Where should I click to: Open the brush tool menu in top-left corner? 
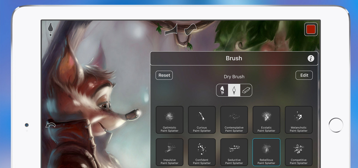point(51,29)
